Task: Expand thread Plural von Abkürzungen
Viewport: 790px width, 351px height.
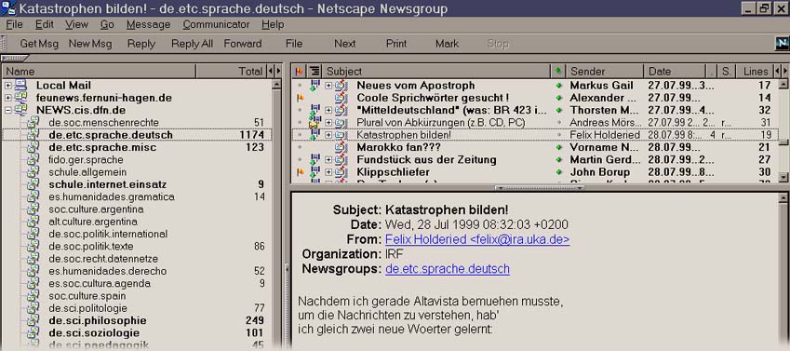Action: 328,123
